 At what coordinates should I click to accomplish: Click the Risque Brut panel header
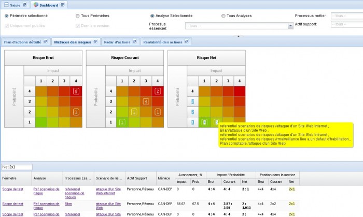pyautogui.click(x=43, y=58)
